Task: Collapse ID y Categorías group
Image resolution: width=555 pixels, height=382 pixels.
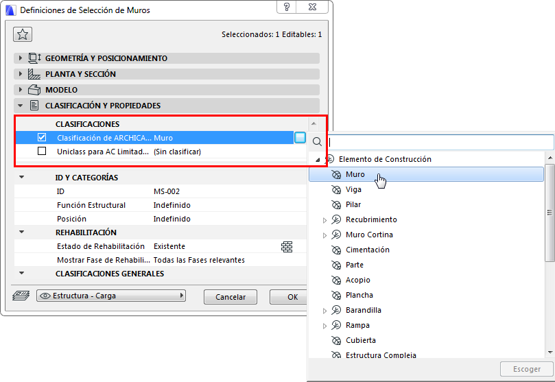Action: (x=21, y=177)
